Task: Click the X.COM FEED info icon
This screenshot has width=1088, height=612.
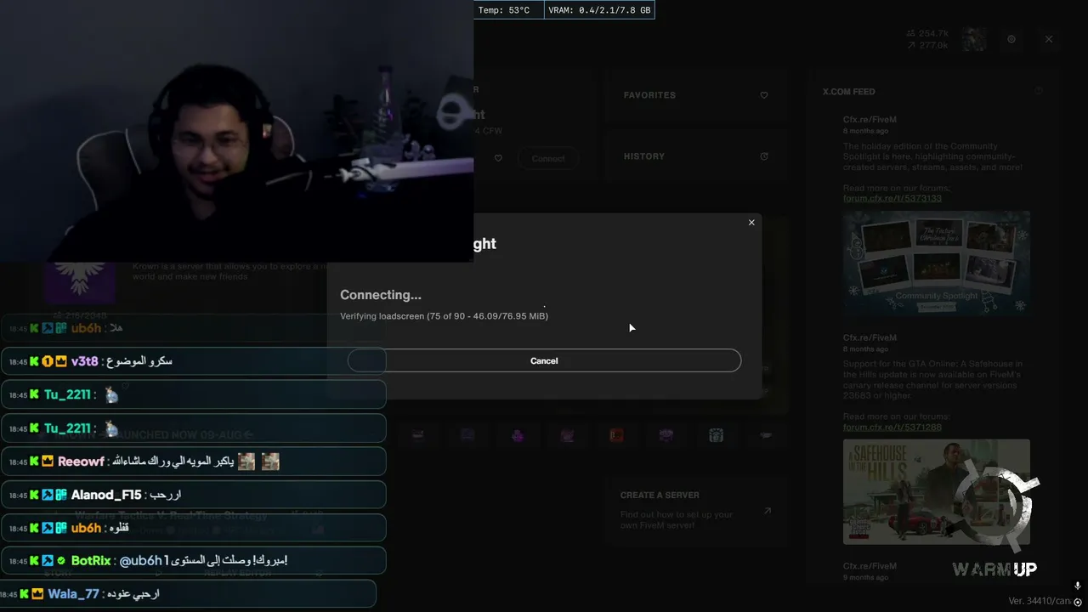Action: 1039,91
